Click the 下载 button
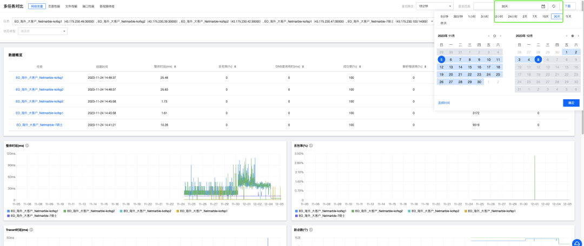Image resolution: width=584 pixels, height=246 pixels. 567,6
